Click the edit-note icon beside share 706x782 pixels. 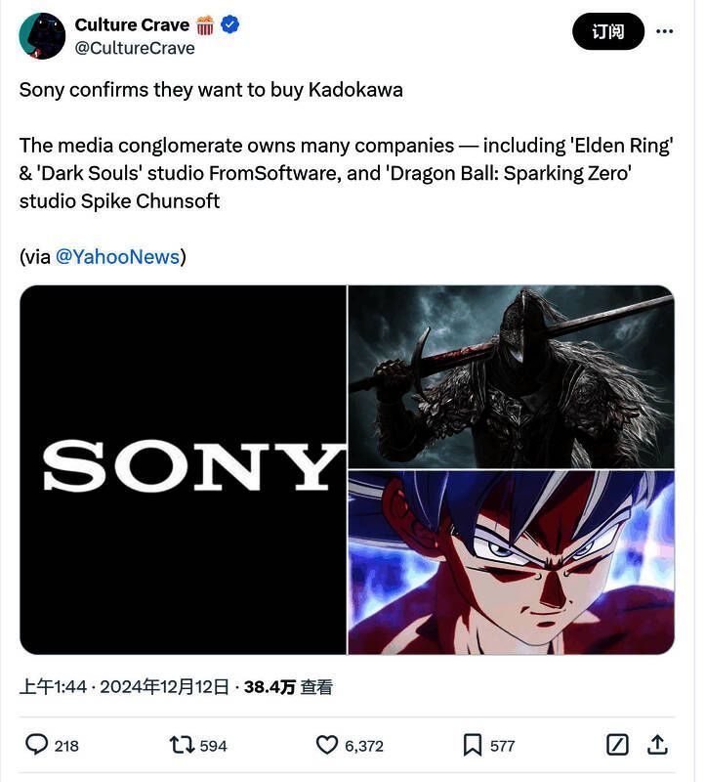[617, 745]
